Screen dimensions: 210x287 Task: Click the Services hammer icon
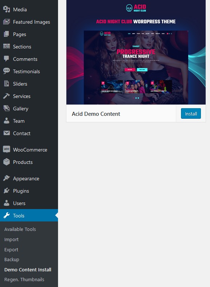[7, 96]
